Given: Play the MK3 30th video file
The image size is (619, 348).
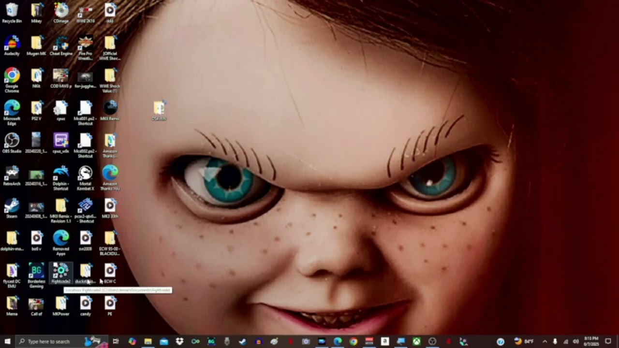Looking at the screenshot, I should pos(110,208).
